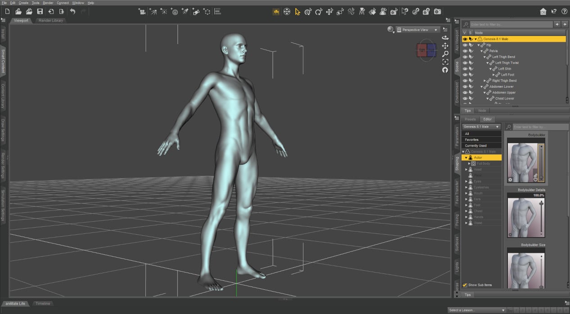Click the Save file icon

(x=40, y=12)
